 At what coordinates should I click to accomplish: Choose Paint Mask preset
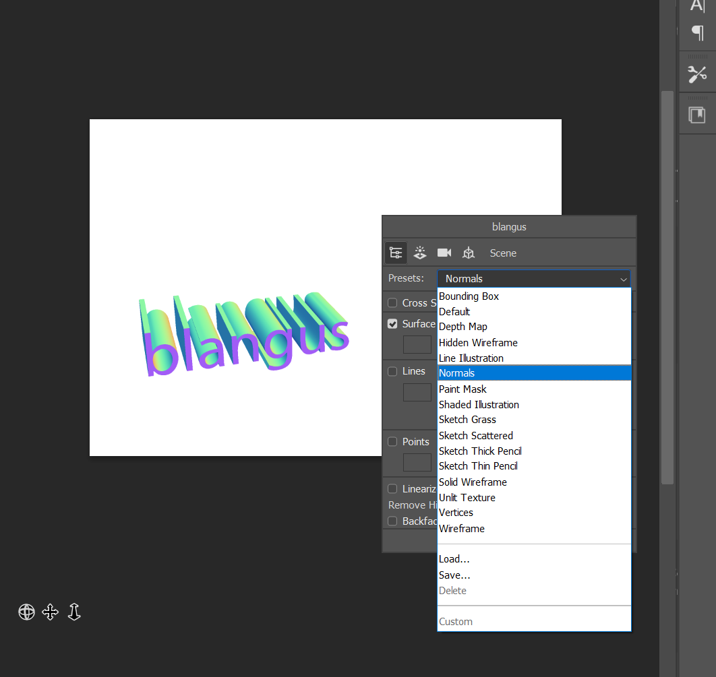pos(534,389)
